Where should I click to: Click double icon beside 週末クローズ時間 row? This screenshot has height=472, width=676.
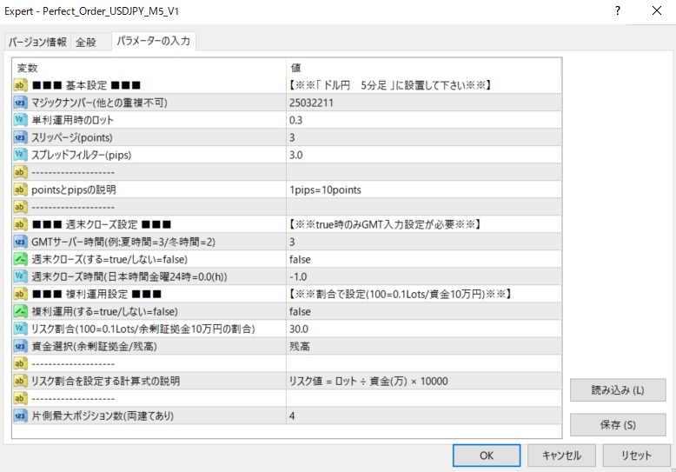pyautogui.click(x=20, y=276)
